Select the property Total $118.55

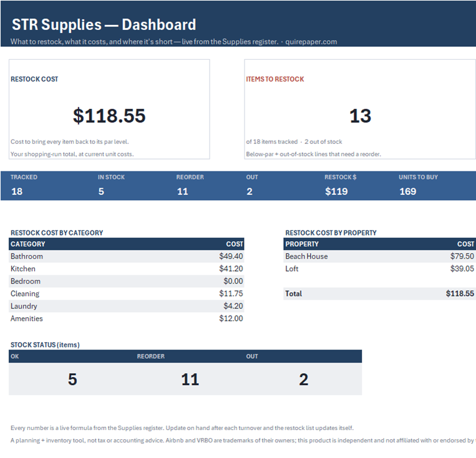click(x=460, y=293)
